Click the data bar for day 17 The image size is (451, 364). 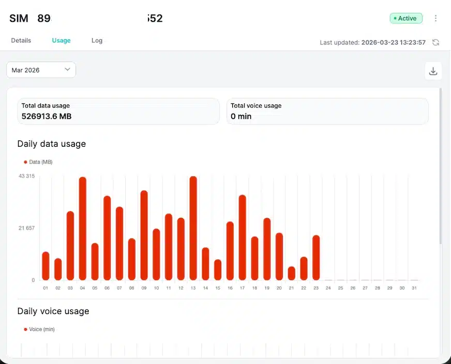242,237
